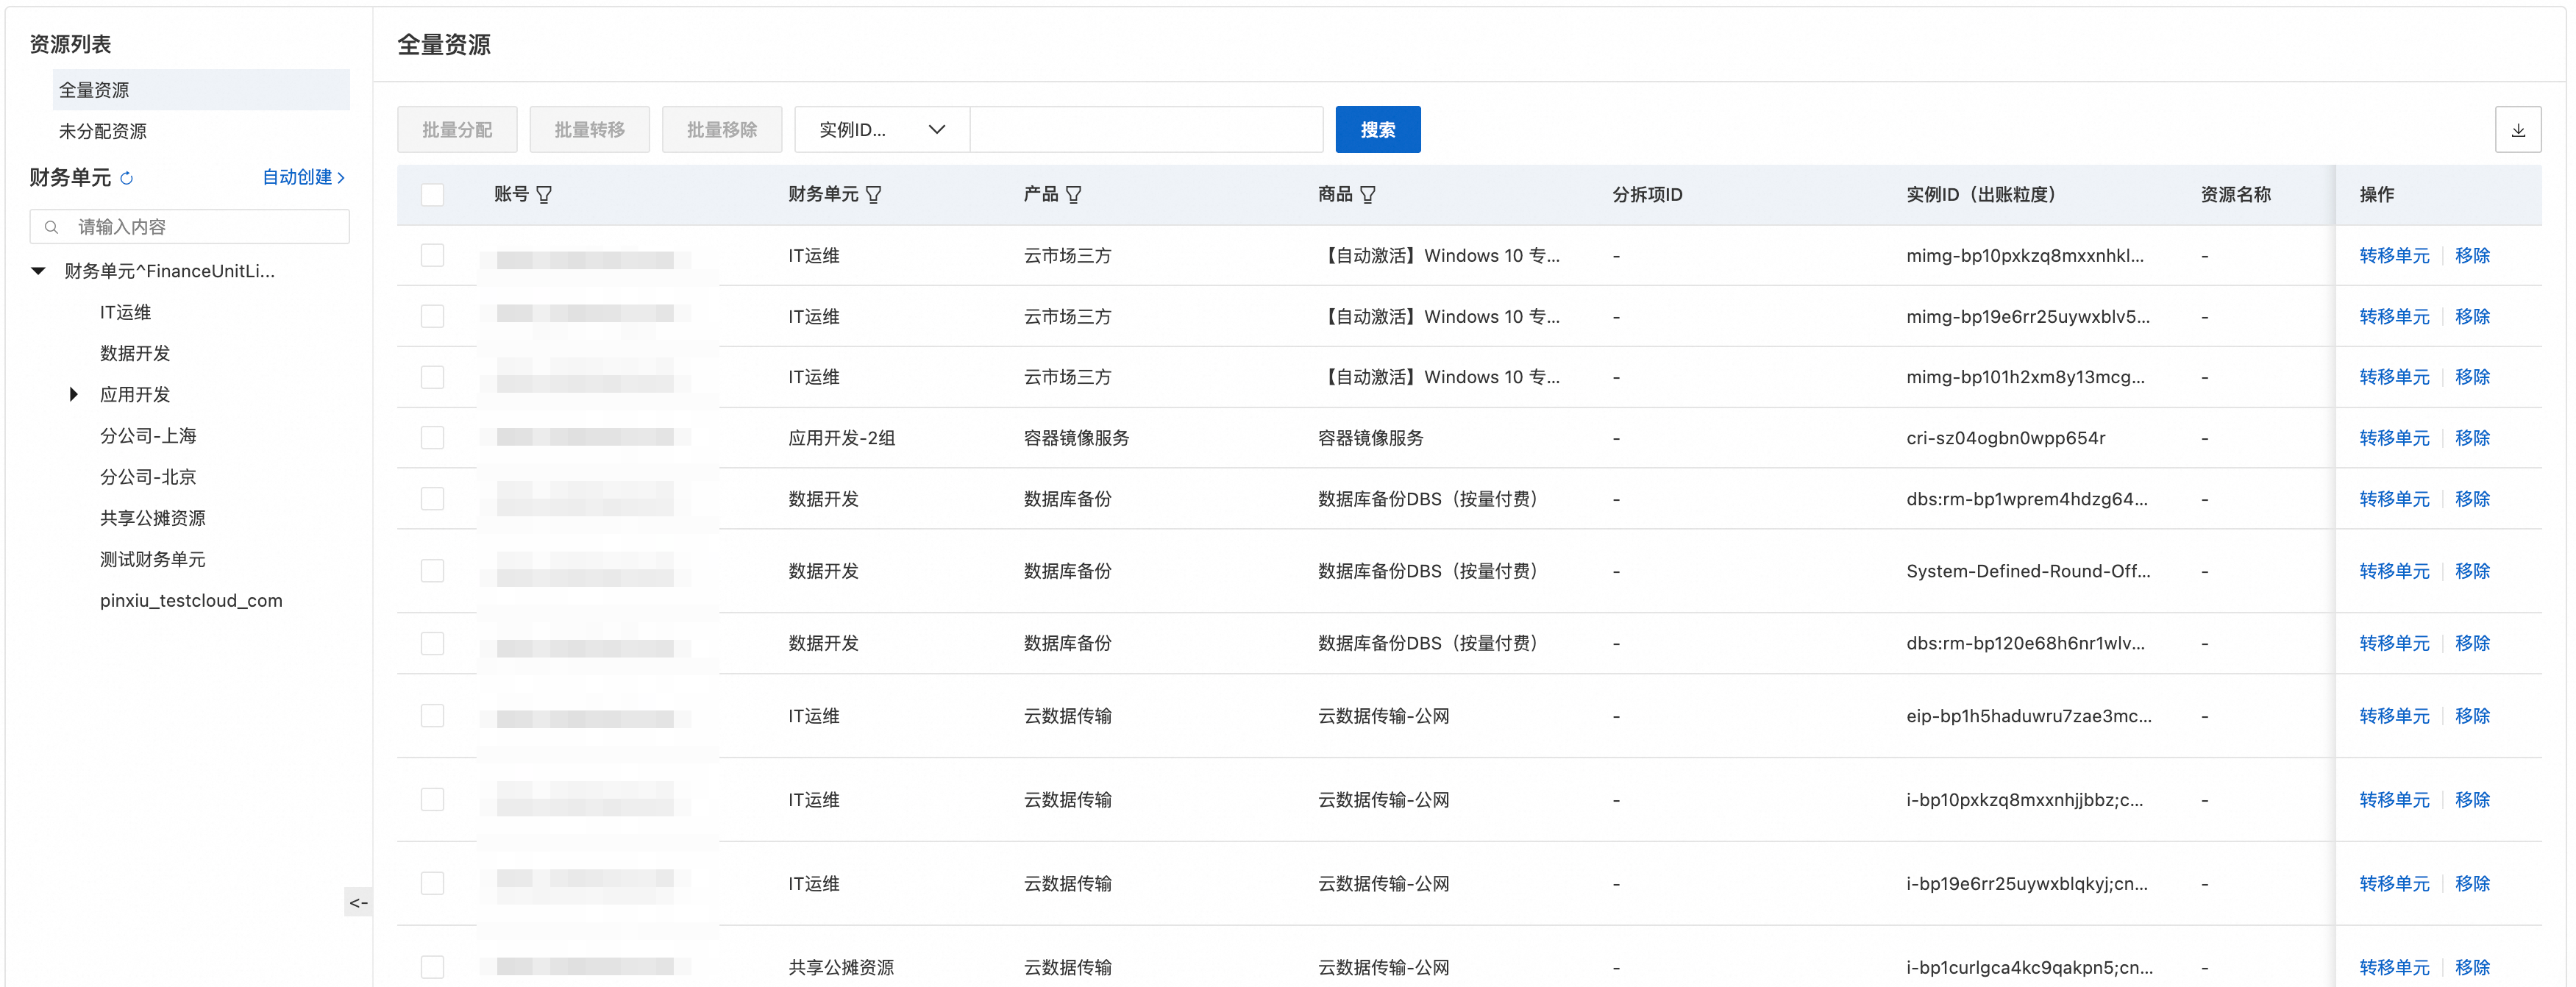Click the instance search text field
The width and height of the screenshot is (2576, 987).
click(1145, 130)
